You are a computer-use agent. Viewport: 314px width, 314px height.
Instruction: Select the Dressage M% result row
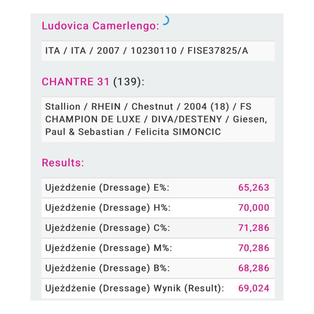[x=158, y=248]
